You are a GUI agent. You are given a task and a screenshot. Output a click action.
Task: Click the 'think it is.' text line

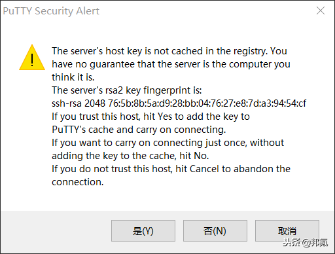pos(73,77)
